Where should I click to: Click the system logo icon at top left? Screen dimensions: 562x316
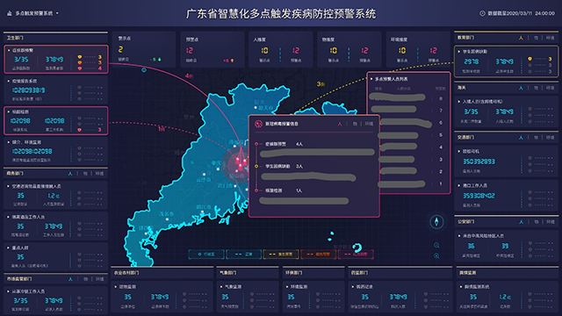tap(10, 13)
